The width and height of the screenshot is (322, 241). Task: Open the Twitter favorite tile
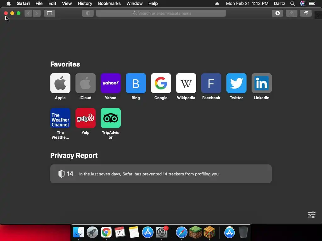pyautogui.click(x=236, y=83)
